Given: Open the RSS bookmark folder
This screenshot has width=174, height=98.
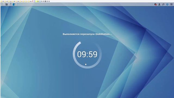Looking at the screenshot, I should tap(2, 1).
